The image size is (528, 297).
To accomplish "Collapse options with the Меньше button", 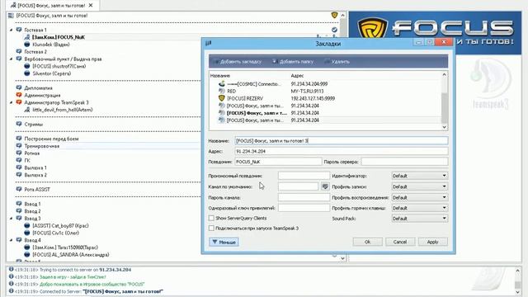I will click(x=224, y=242).
